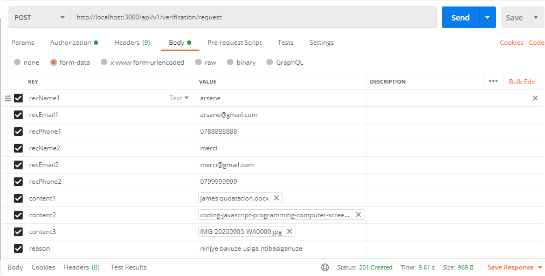Open the Code link
545x276 pixels.
(x=536, y=43)
